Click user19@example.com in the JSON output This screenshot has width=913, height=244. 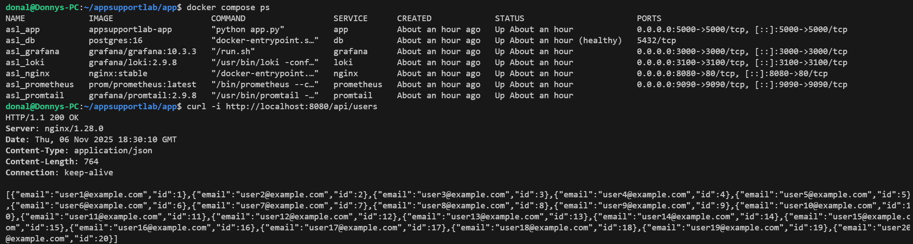[735, 228]
